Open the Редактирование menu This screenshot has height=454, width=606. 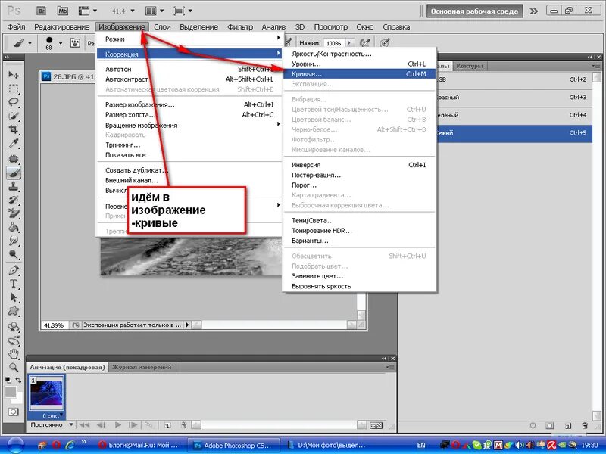pos(62,27)
